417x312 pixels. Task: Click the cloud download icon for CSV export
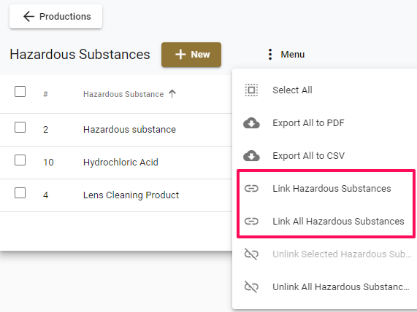tap(251, 156)
